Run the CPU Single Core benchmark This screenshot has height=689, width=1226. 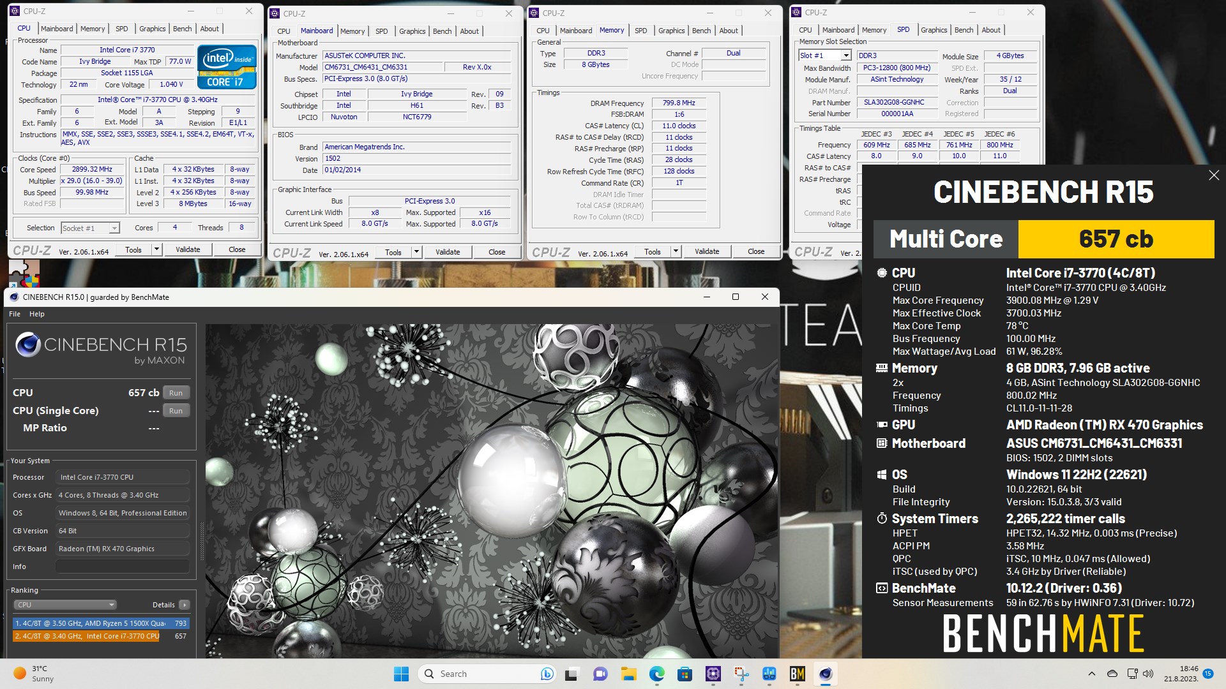click(176, 411)
